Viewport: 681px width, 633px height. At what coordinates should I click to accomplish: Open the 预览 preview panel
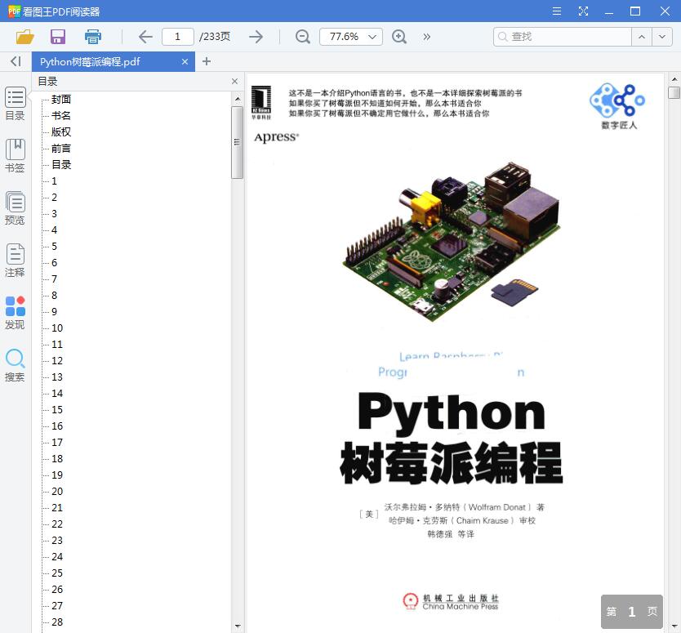pyautogui.click(x=15, y=207)
